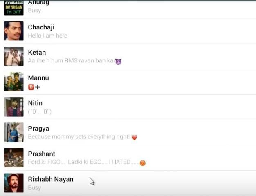Open Anurag's profile picture thumbnail
Image resolution: width=256 pixels, height=196 pixels.
(14, 7)
